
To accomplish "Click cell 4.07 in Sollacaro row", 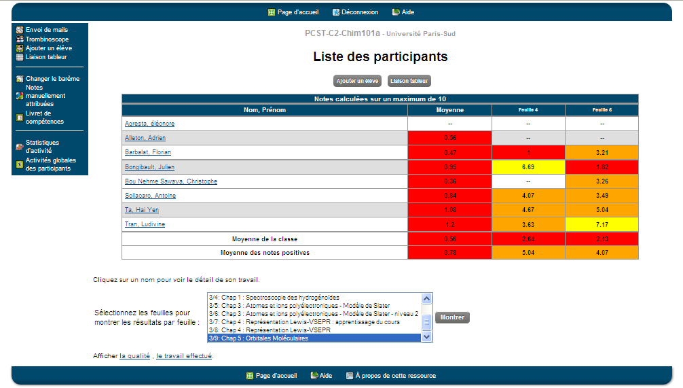I will (x=528, y=196).
